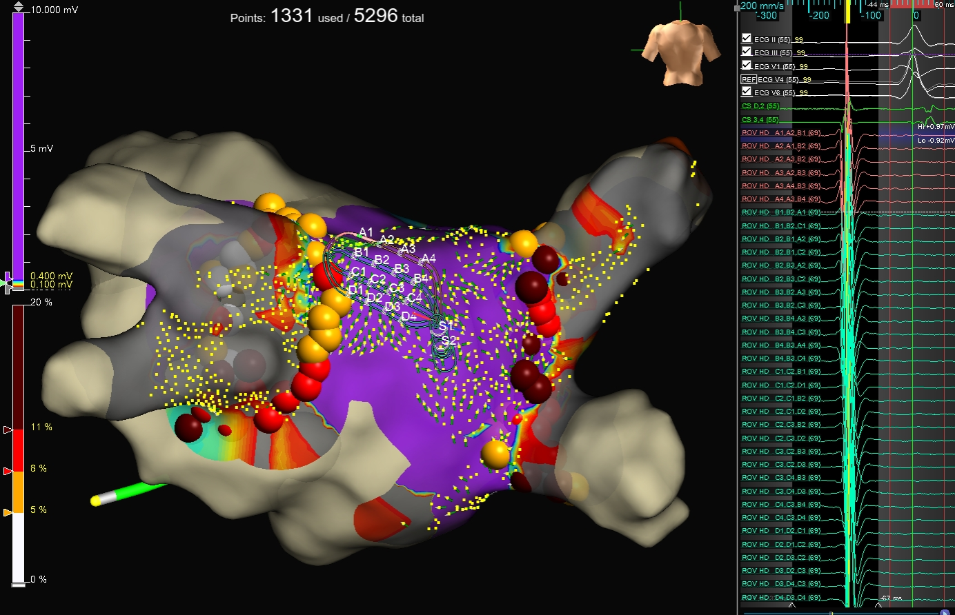
Task: Toggle the ECG V6 checkbox
Action: coord(747,92)
